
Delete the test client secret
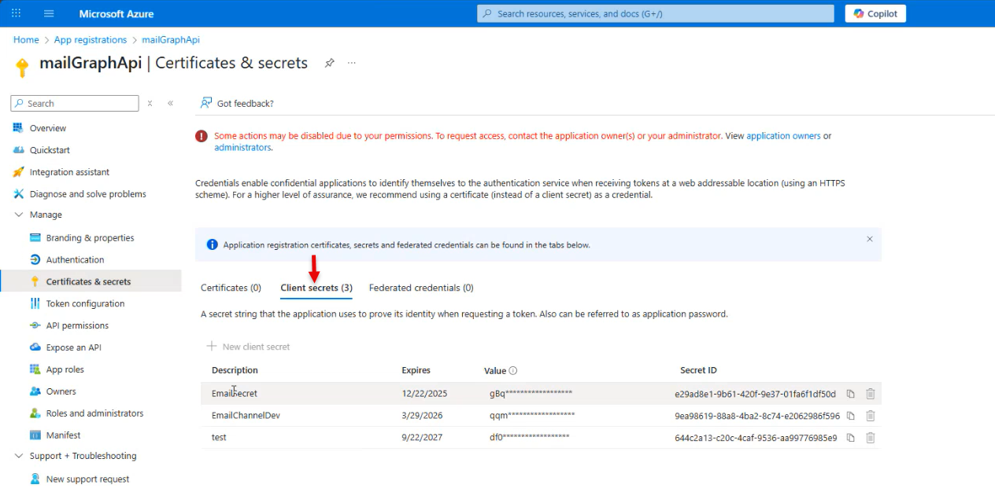871,438
